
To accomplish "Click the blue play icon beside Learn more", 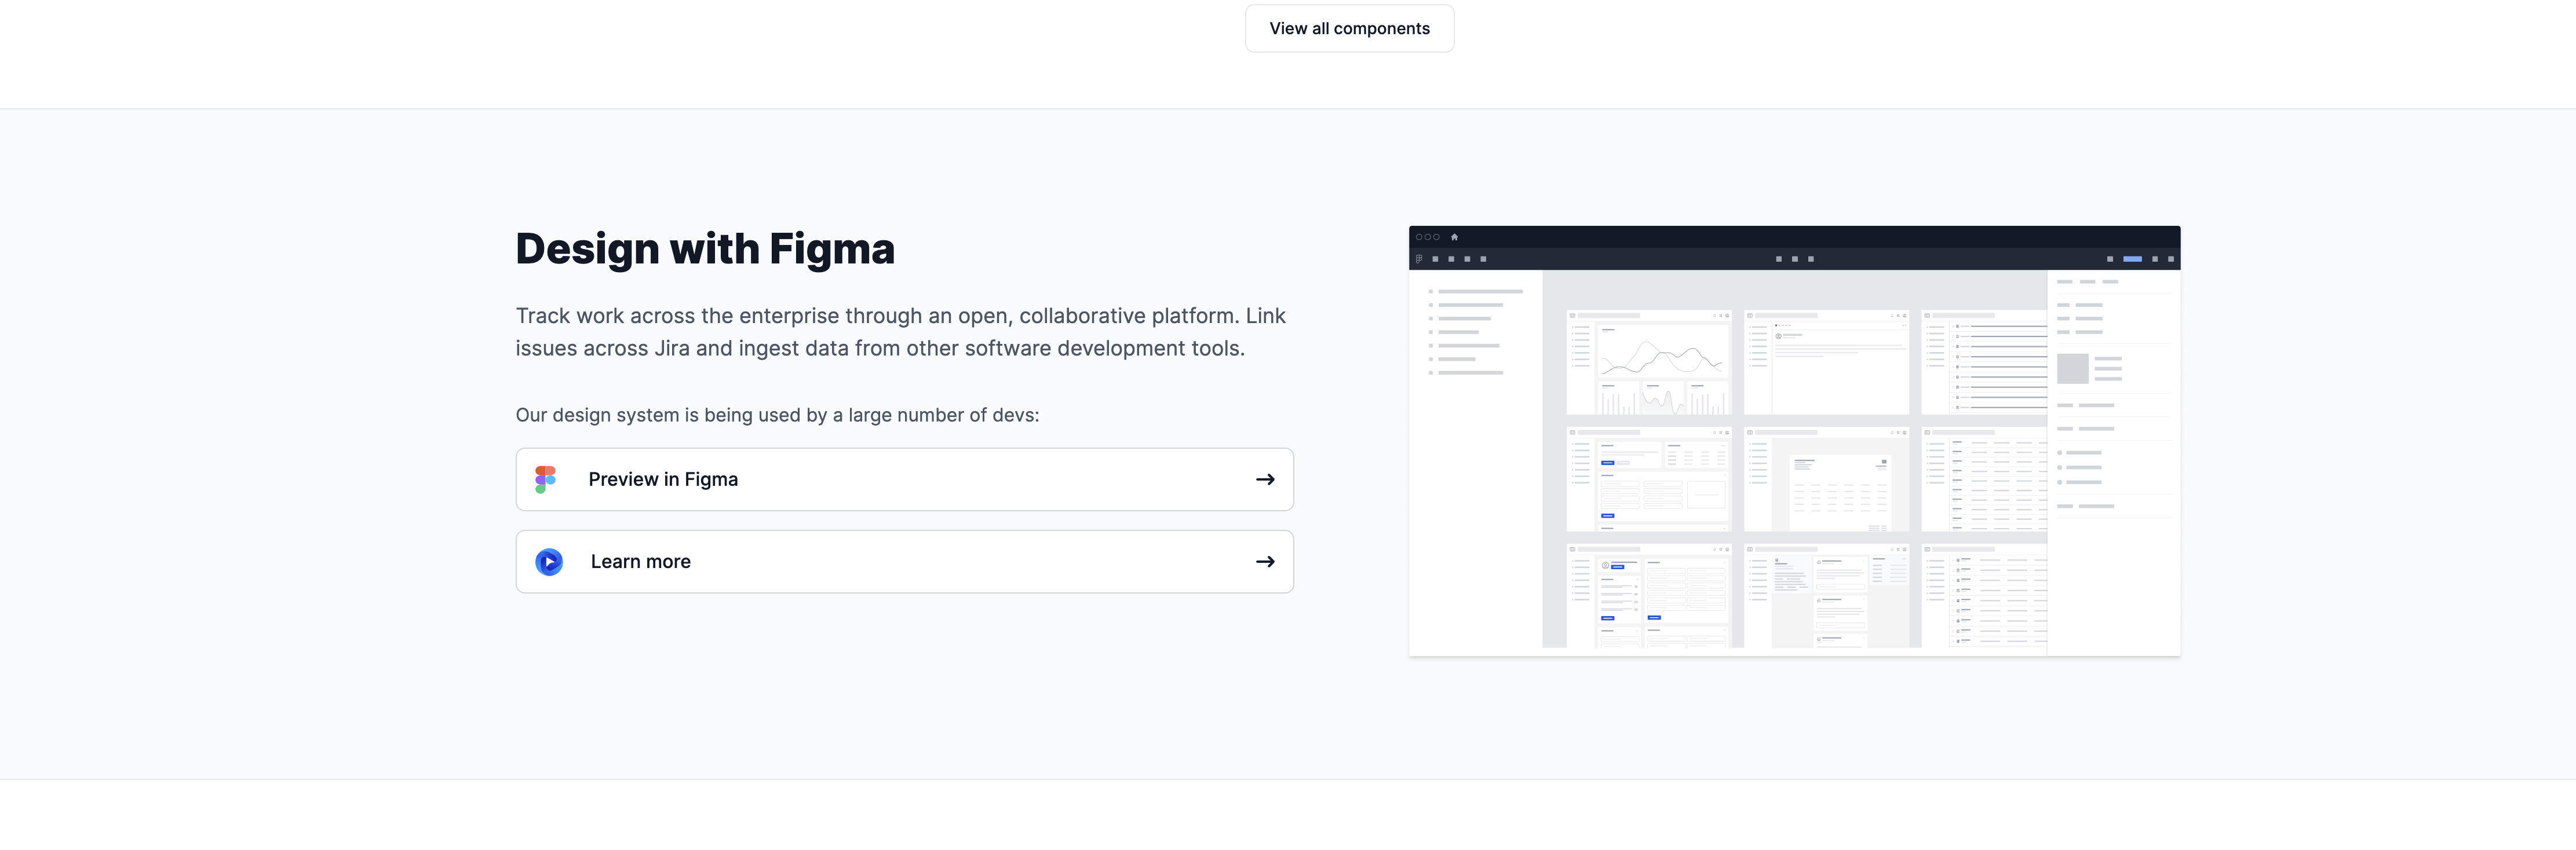I will [549, 561].
